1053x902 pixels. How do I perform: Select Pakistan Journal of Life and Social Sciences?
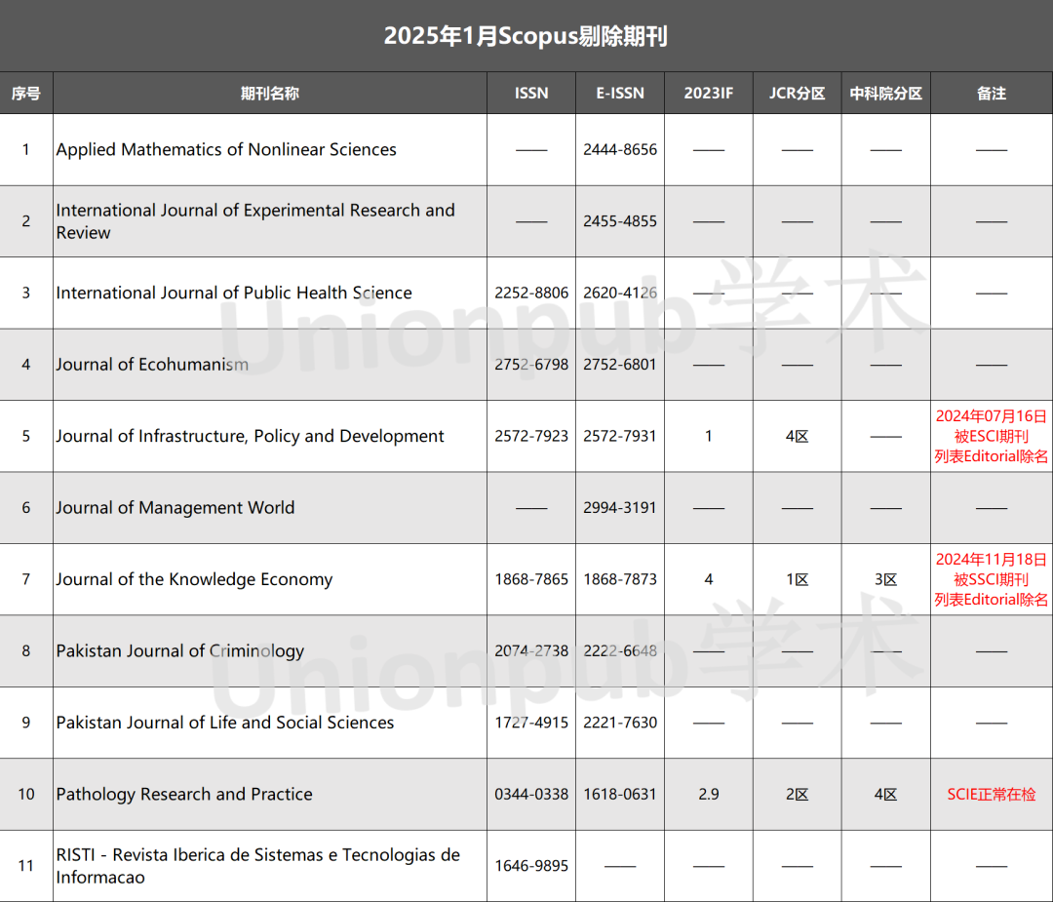[x=270, y=723]
